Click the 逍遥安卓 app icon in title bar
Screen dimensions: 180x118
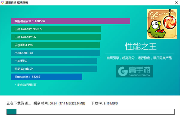tap(2, 2)
